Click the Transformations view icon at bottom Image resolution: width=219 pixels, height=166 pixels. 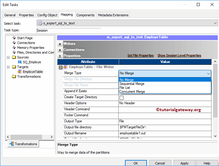pyautogui.click(x=12, y=144)
